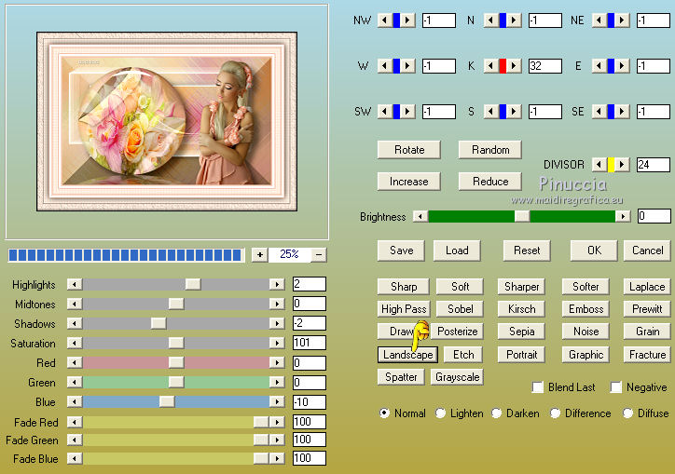The width and height of the screenshot is (675, 474).
Task: Save the current filter settings
Action: [401, 251]
